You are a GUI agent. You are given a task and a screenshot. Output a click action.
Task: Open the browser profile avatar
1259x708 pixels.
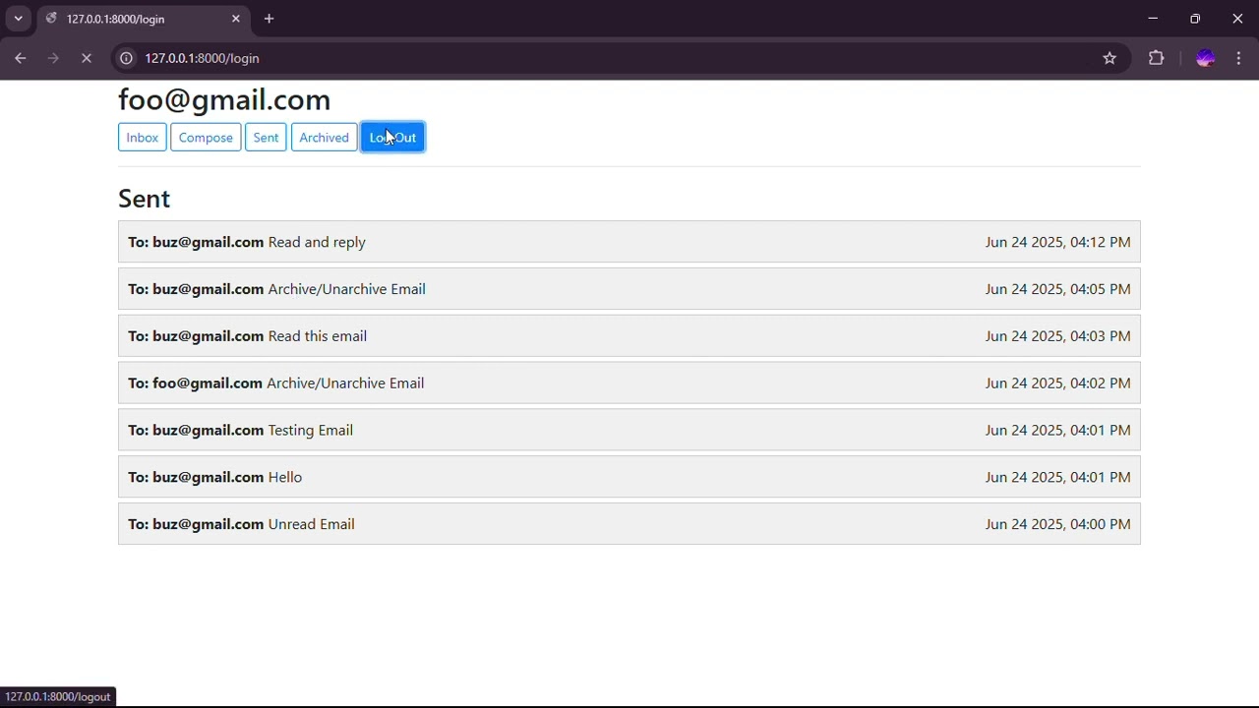click(x=1206, y=58)
